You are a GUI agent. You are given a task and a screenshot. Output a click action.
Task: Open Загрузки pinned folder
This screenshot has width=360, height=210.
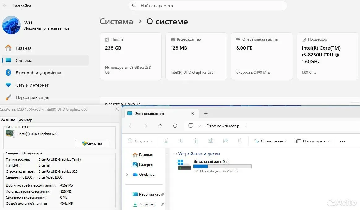[144, 204]
